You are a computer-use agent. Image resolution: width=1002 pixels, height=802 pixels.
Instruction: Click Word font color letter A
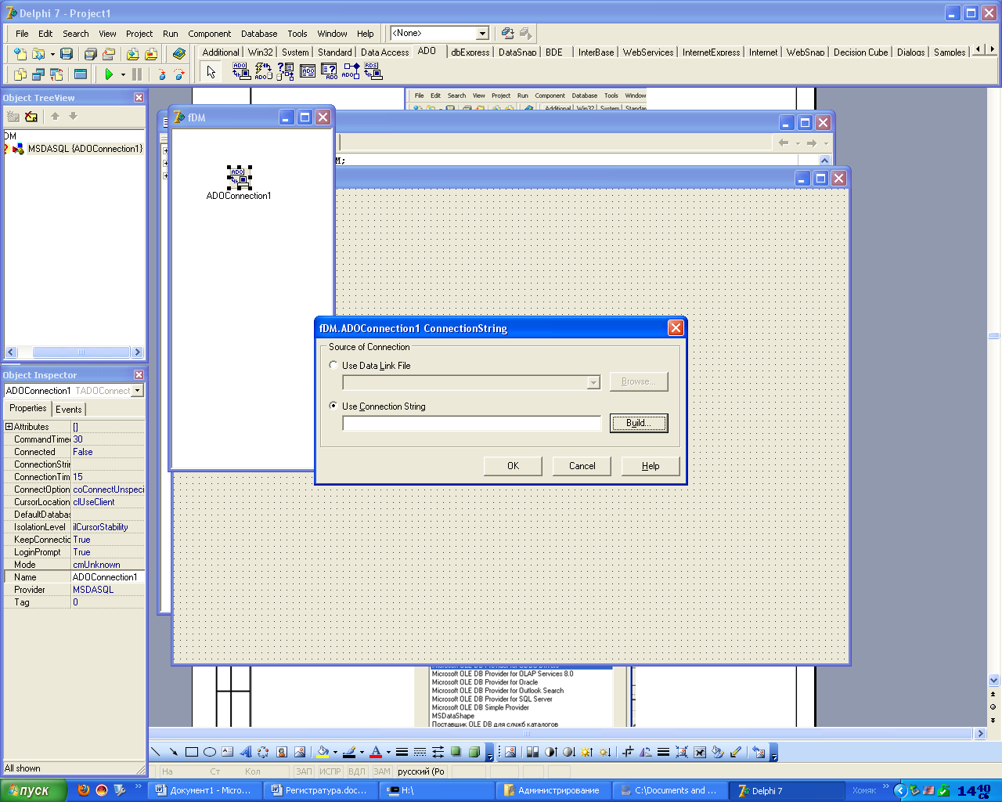376,752
